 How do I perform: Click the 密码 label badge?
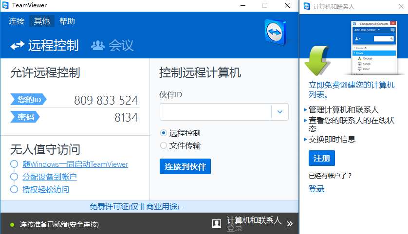tap(25, 117)
